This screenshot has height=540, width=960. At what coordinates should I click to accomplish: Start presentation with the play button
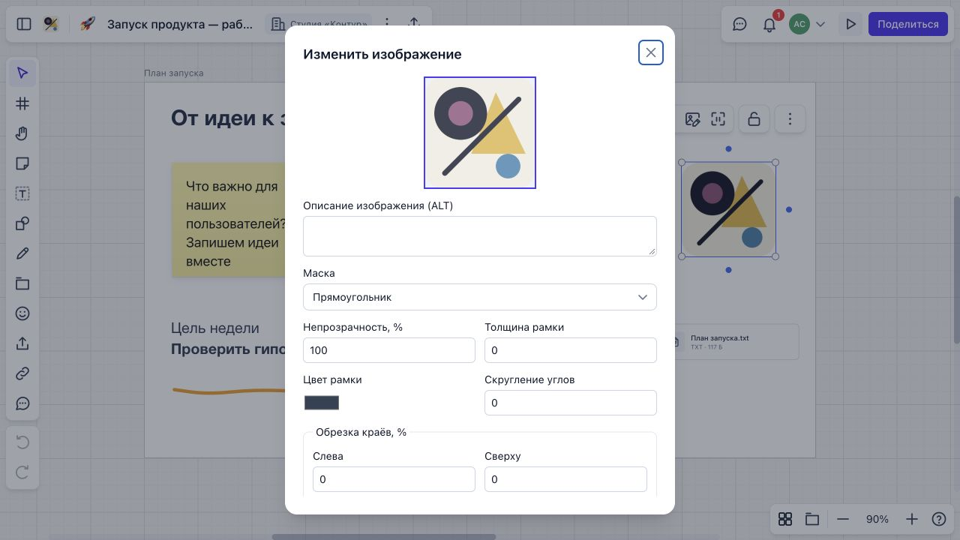850,24
